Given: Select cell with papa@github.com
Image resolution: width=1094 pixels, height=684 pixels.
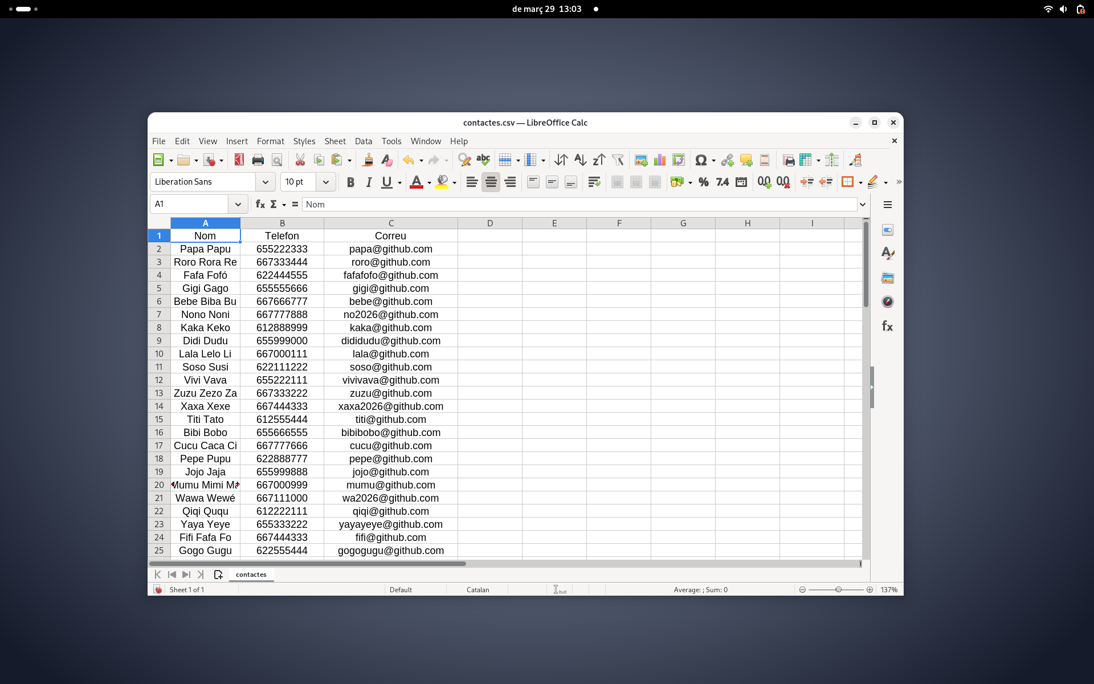Looking at the screenshot, I should [390, 249].
